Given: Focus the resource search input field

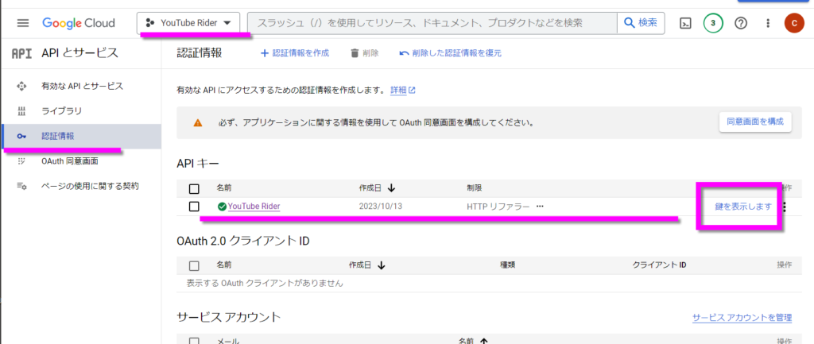Looking at the screenshot, I should coord(432,23).
